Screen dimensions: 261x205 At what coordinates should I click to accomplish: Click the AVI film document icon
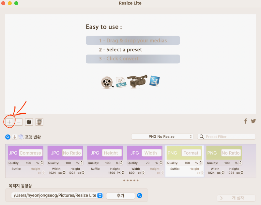tap(154, 81)
